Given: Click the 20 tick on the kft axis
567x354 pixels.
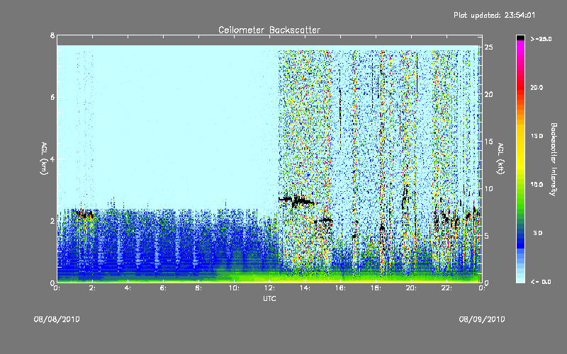Looking at the screenshot, I should (x=488, y=94).
